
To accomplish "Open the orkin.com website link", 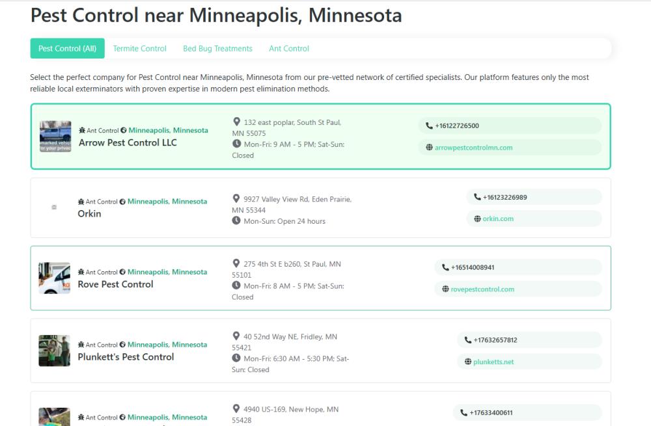I will pyautogui.click(x=498, y=219).
